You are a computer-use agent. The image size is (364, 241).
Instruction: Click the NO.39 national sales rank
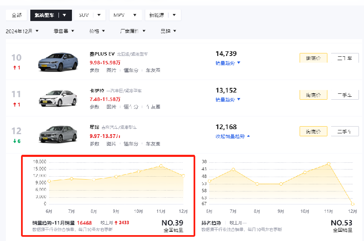pyautogui.click(x=172, y=223)
